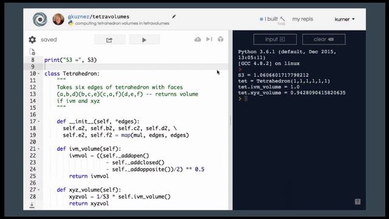Click the cloud upload icon
Image resolution: width=389 pixels, height=219 pixels.
[x=198, y=39]
